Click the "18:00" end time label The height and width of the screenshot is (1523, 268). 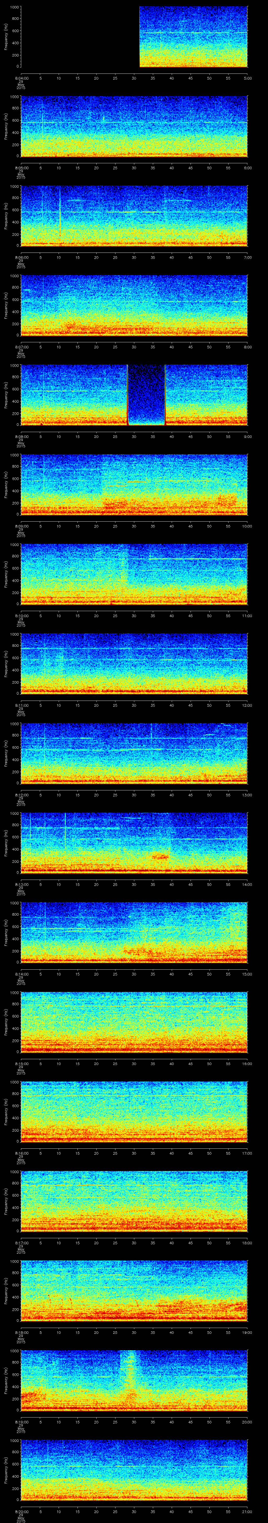pyautogui.click(x=247, y=1243)
